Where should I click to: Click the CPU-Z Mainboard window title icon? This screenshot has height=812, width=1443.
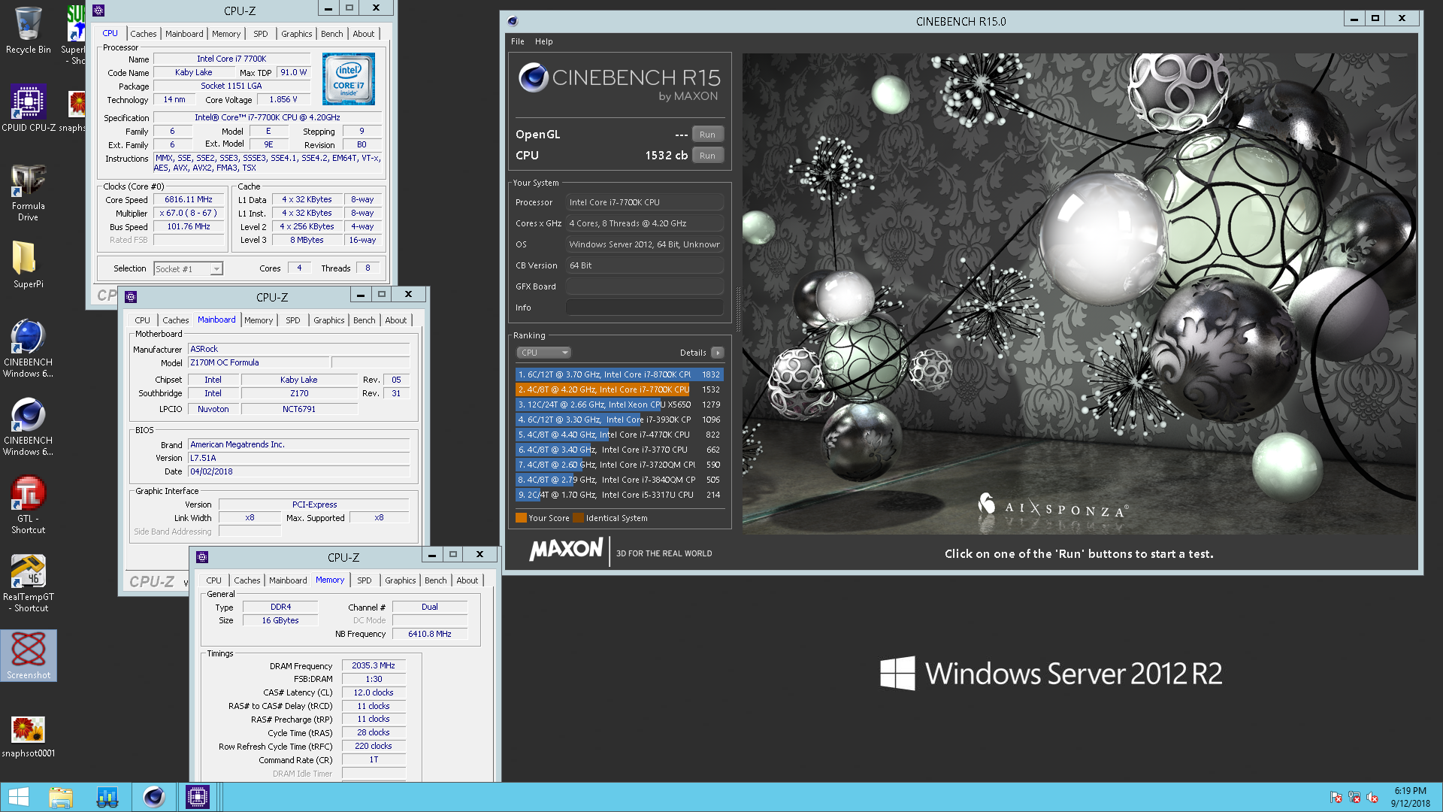click(x=131, y=297)
